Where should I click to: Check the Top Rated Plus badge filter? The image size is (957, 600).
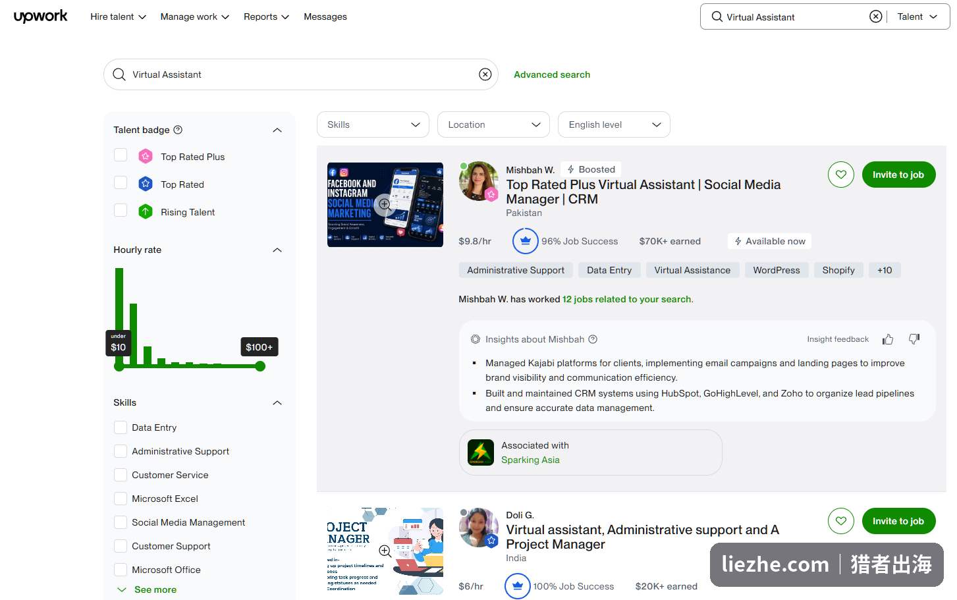[121, 155]
